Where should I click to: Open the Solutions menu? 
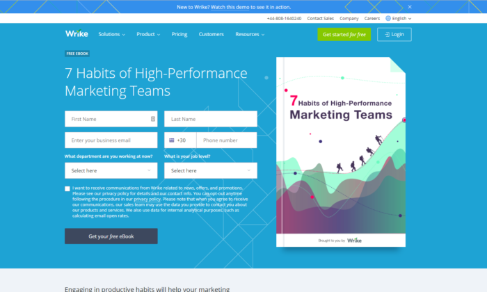(x=111, y=34)
